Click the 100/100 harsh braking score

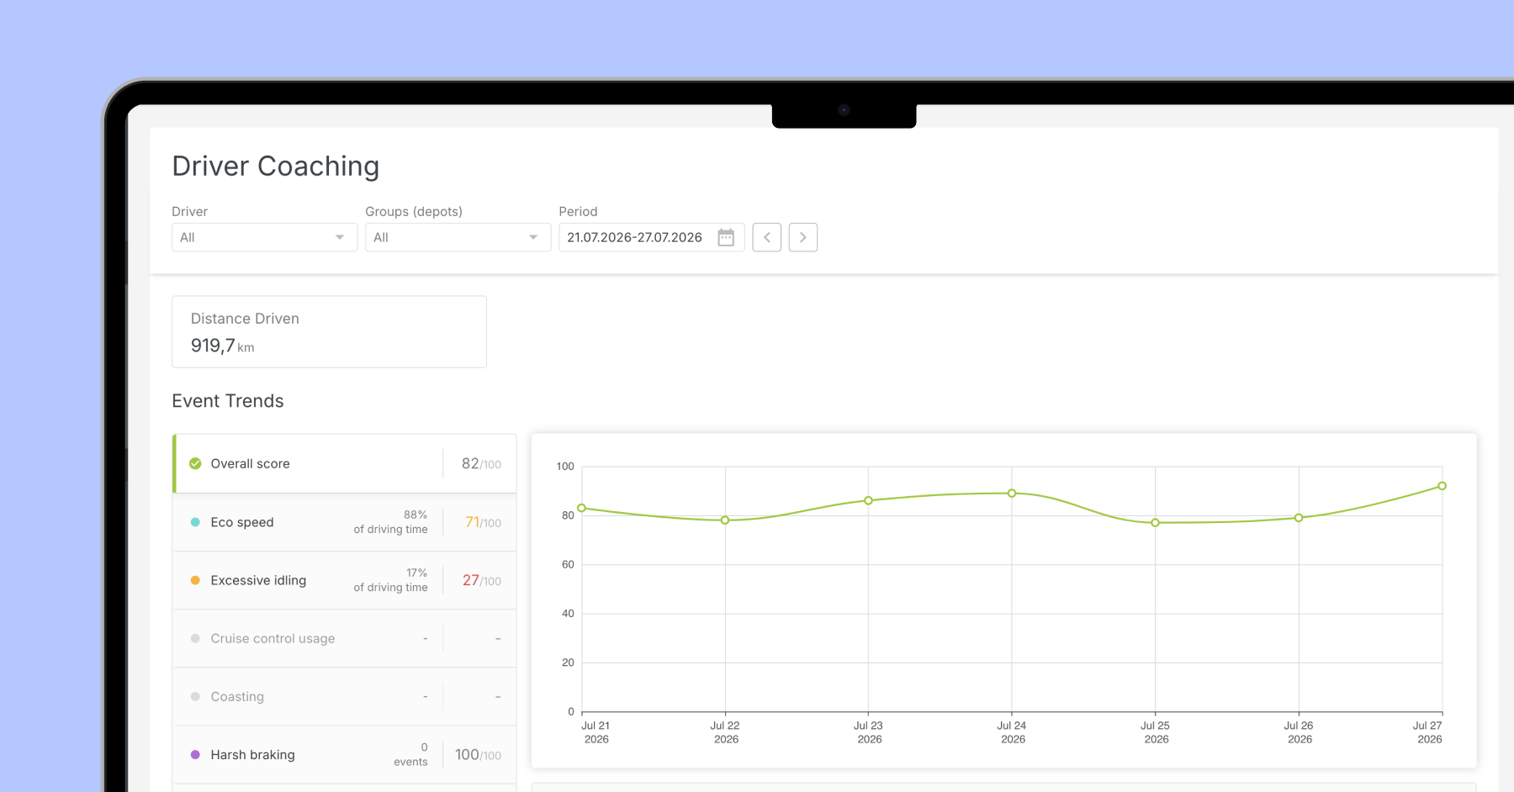tap(478, 754)
